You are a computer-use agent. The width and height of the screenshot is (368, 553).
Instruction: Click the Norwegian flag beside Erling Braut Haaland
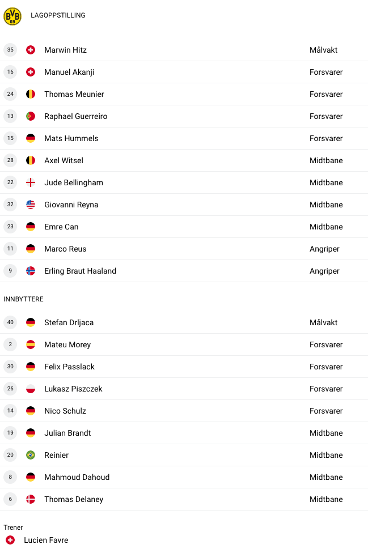click(31, 271)
